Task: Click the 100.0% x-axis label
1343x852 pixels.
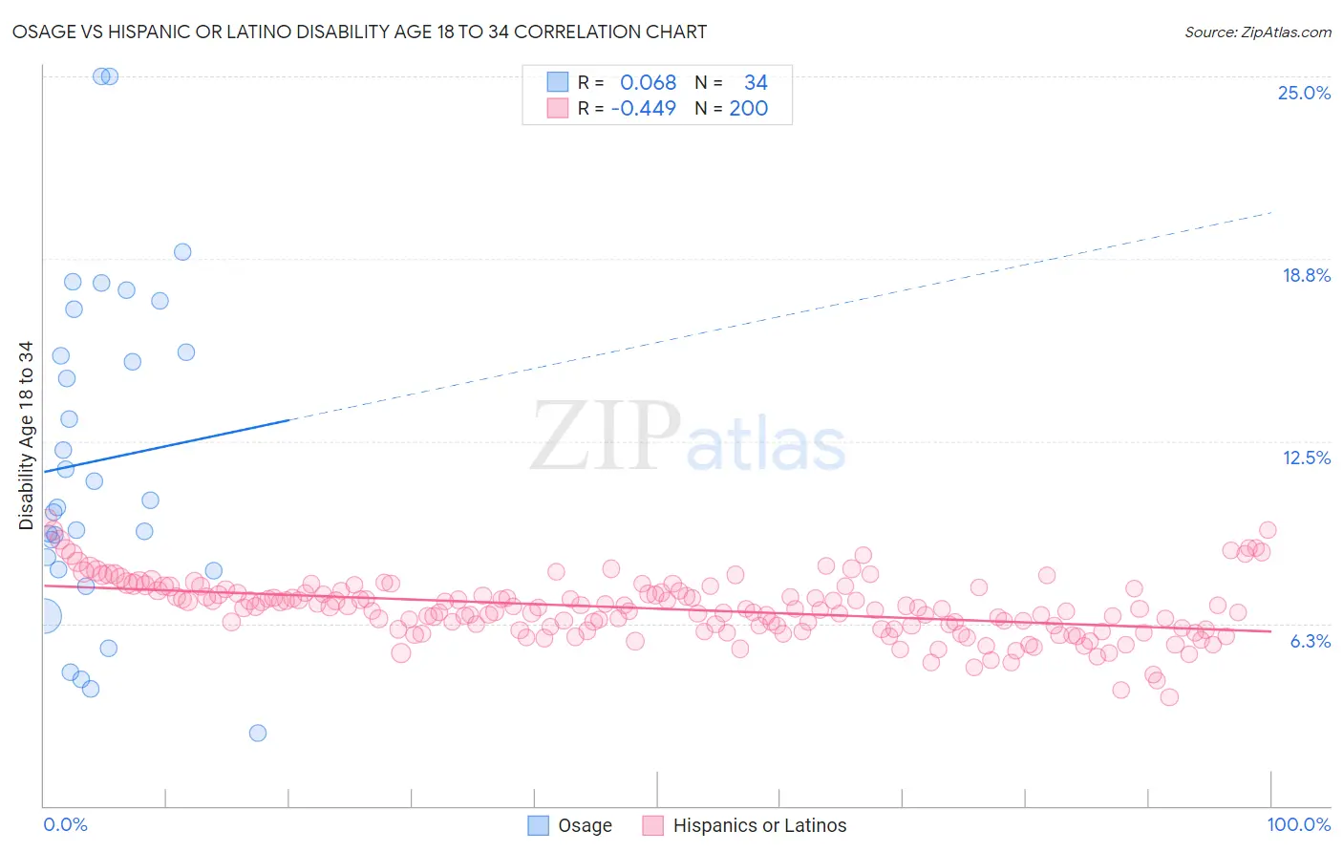Action: [1299, 824]
